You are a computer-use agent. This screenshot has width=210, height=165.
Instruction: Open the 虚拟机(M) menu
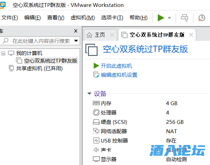[x=82, y=18]
